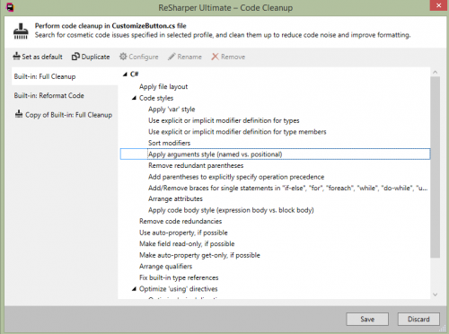Click the Code styles label
This screenshot has width=449, height=334.
pos(156,98)
